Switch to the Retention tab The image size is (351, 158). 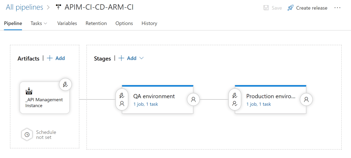click(96, 23)
